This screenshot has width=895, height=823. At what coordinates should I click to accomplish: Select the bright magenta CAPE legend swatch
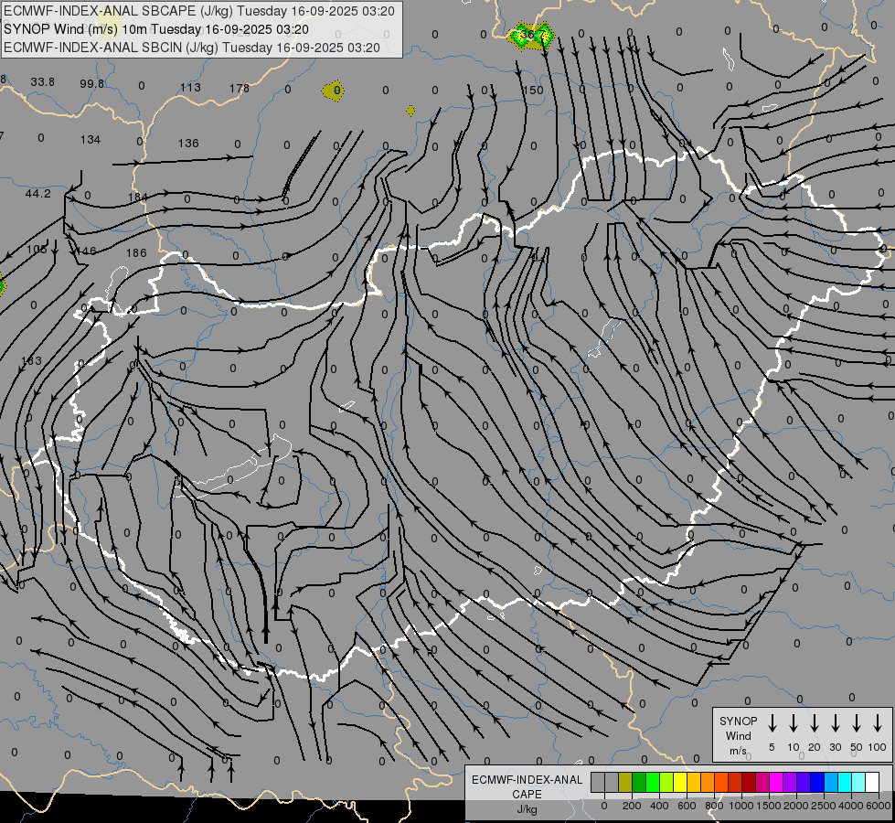pos(776,783)
